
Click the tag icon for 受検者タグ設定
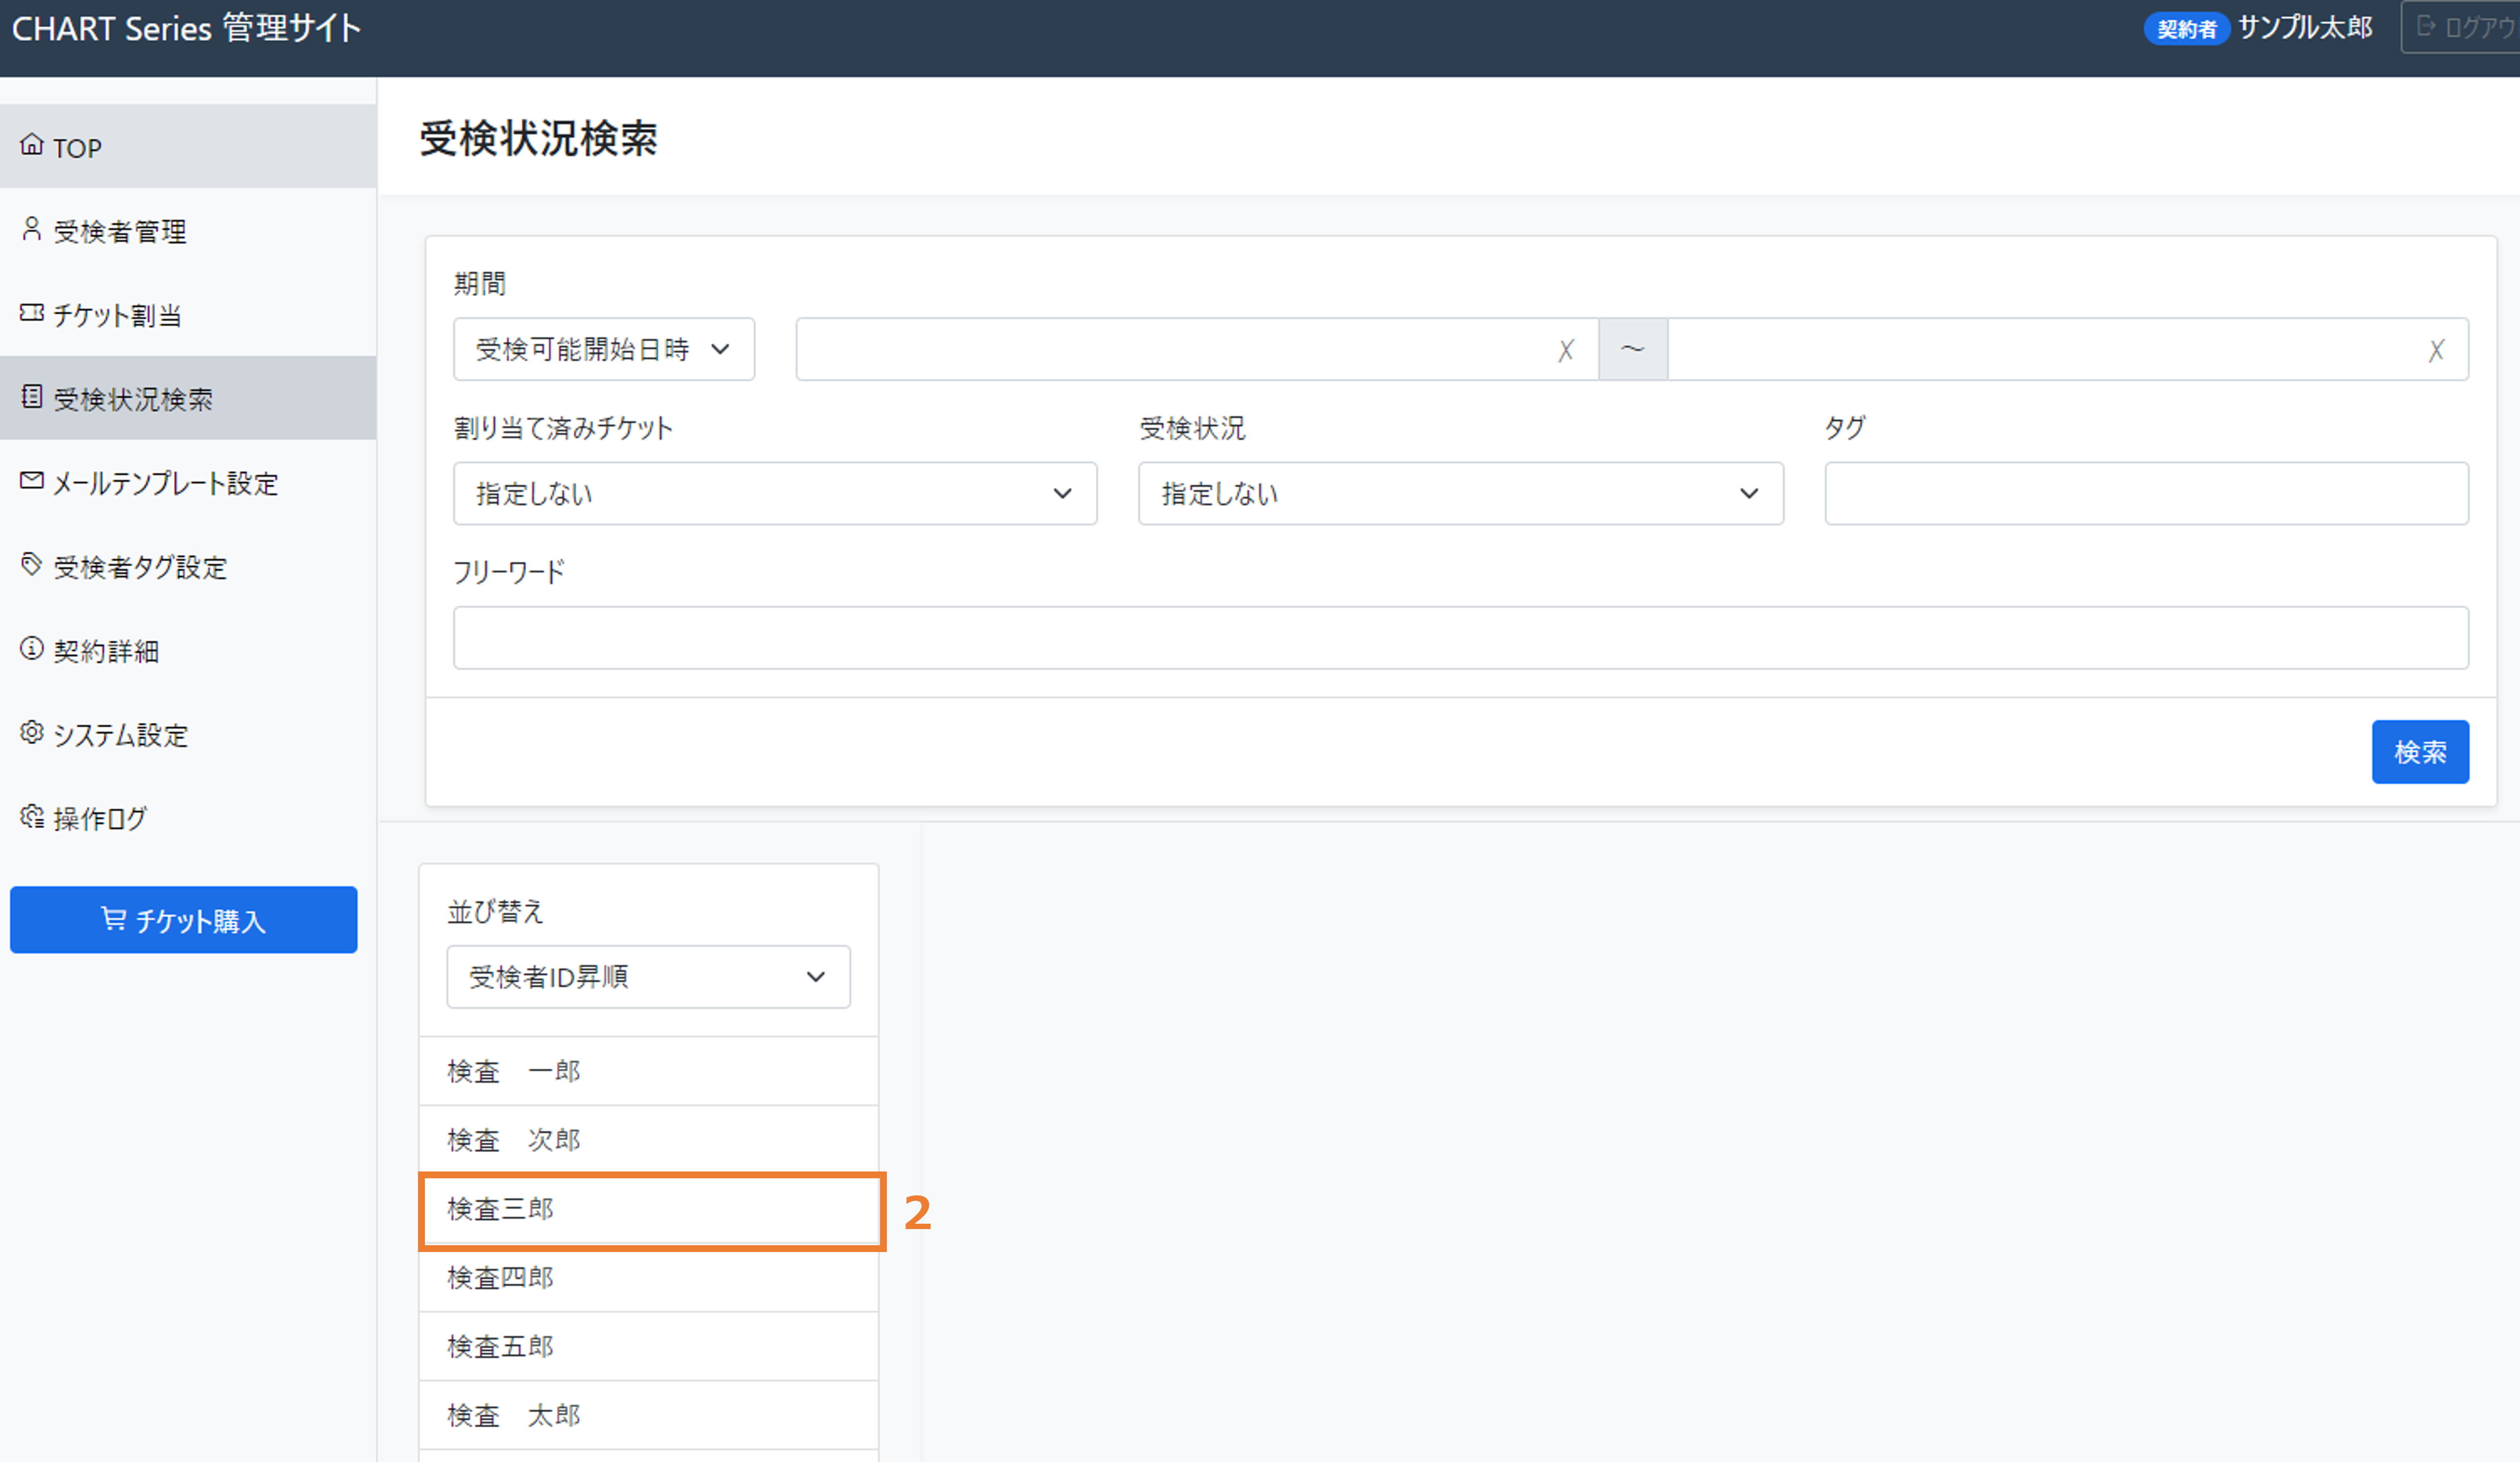click(x=32, y=564)
